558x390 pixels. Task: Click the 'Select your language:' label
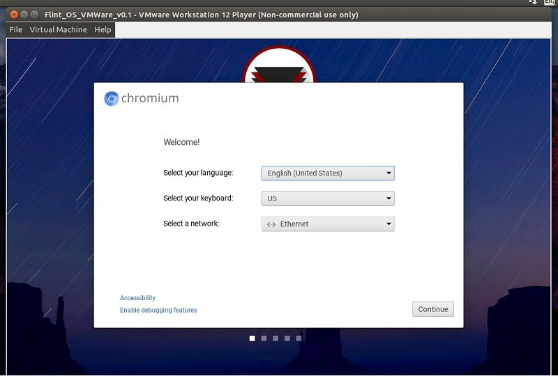coord(198,173)
